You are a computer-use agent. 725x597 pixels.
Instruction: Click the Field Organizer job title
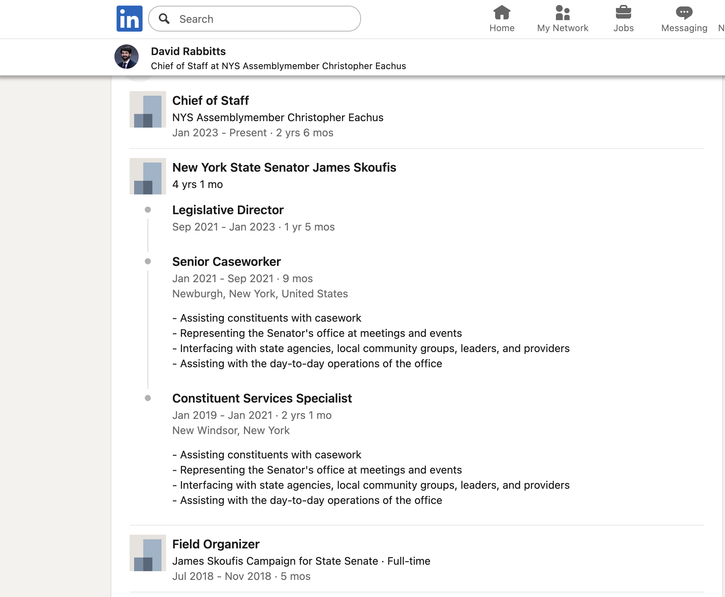point(216,544)
